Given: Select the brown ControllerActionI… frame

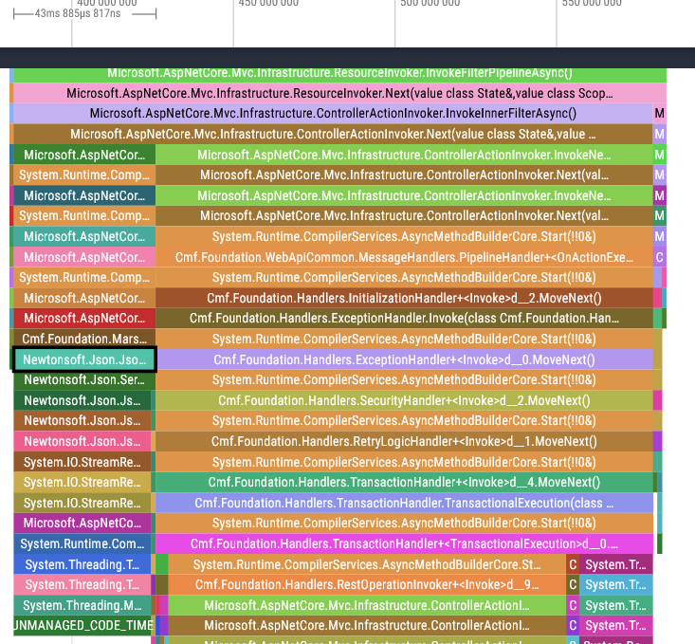Looking at the screenshot, I should pyautogui.click(x=367, y=626).
